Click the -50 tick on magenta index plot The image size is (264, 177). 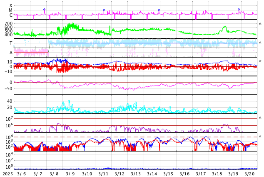point(9,88)
